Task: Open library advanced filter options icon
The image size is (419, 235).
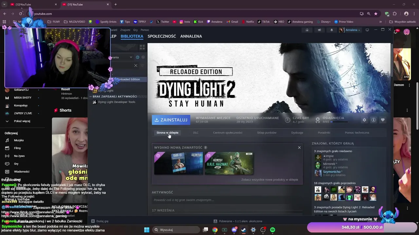Action: pos(142,66)
